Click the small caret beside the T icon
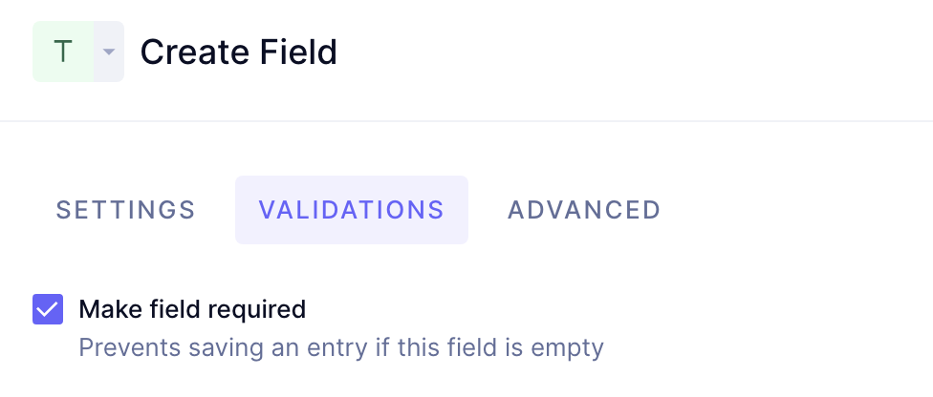 tap(109, 52)
